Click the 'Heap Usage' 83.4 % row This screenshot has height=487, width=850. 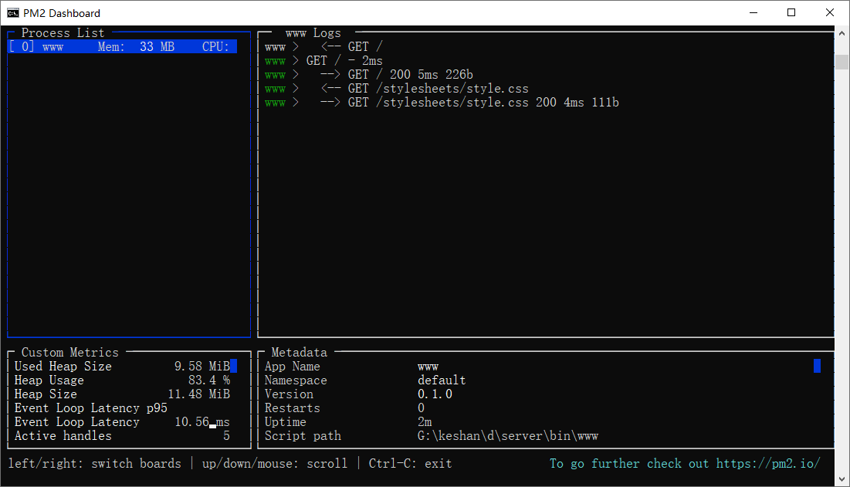122,380
